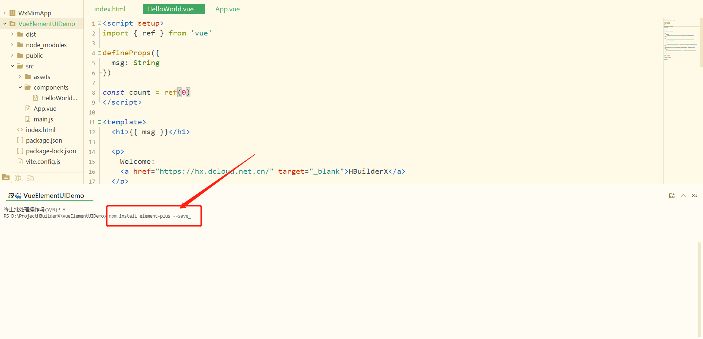Collapse the components folder arrow
This screenshot has width=703, height=339.
[x=20, y=87]
